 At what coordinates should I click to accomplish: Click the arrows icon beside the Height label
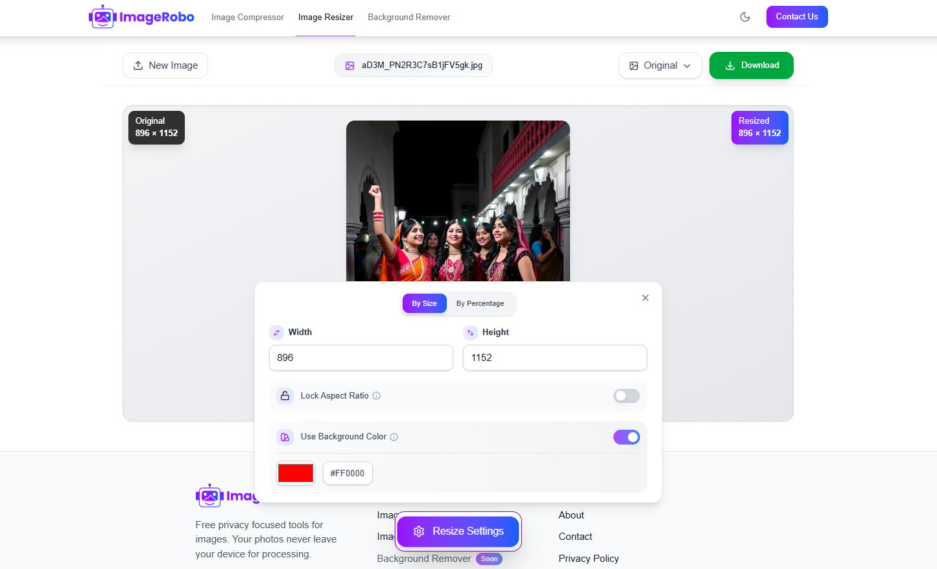(471, 332)
